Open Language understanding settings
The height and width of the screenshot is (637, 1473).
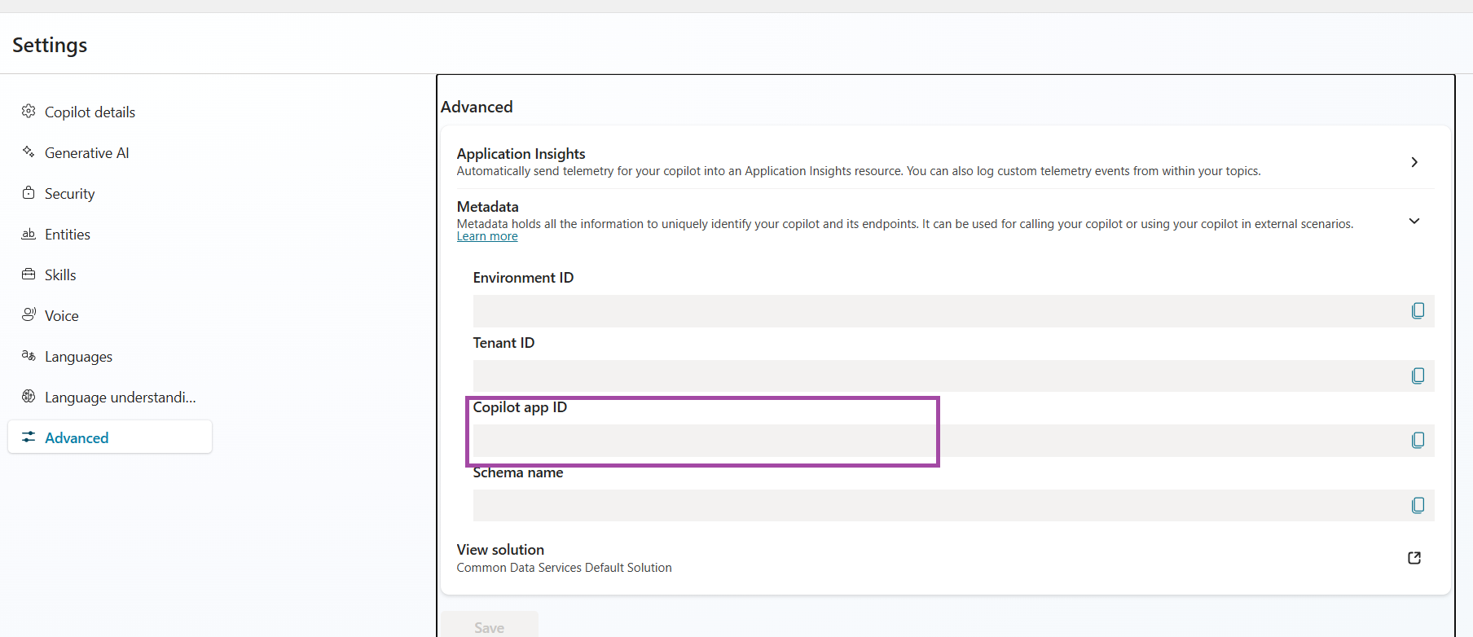pyautogui.click(x=120, y=398)
